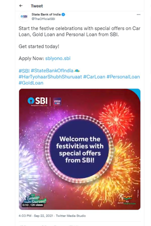Screen dimensions: 151x226
Task: Click the #GoldLoan hashtag
Action: pyautogui.click(x=31, y=83)
